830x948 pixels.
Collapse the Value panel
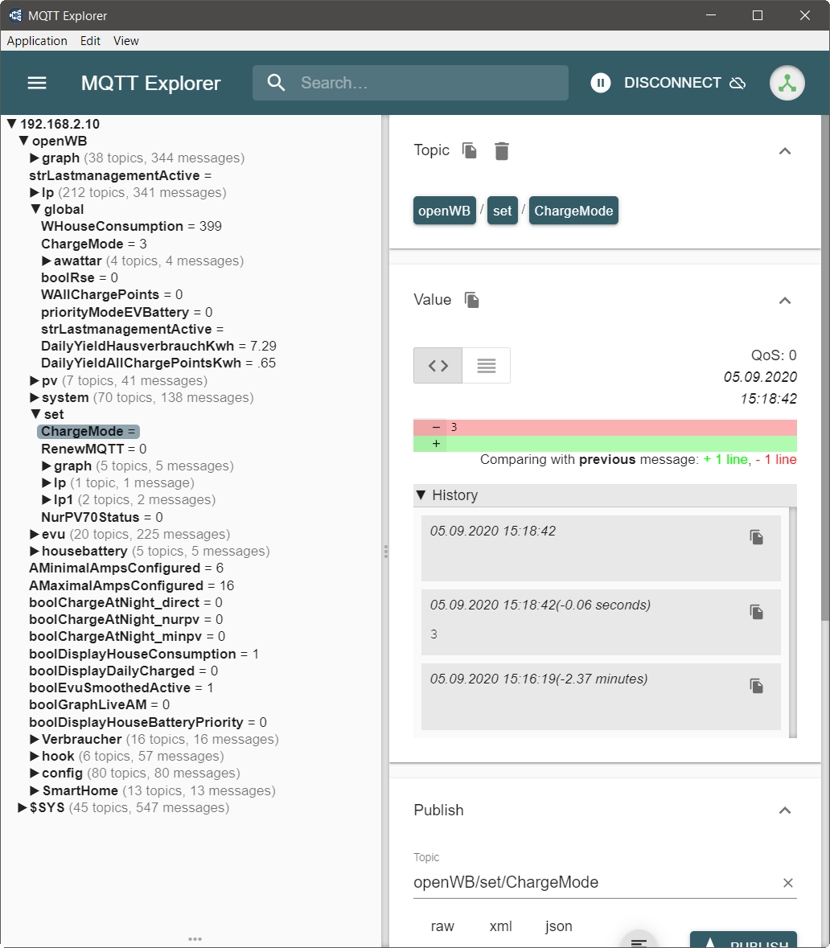click(785, 301)
